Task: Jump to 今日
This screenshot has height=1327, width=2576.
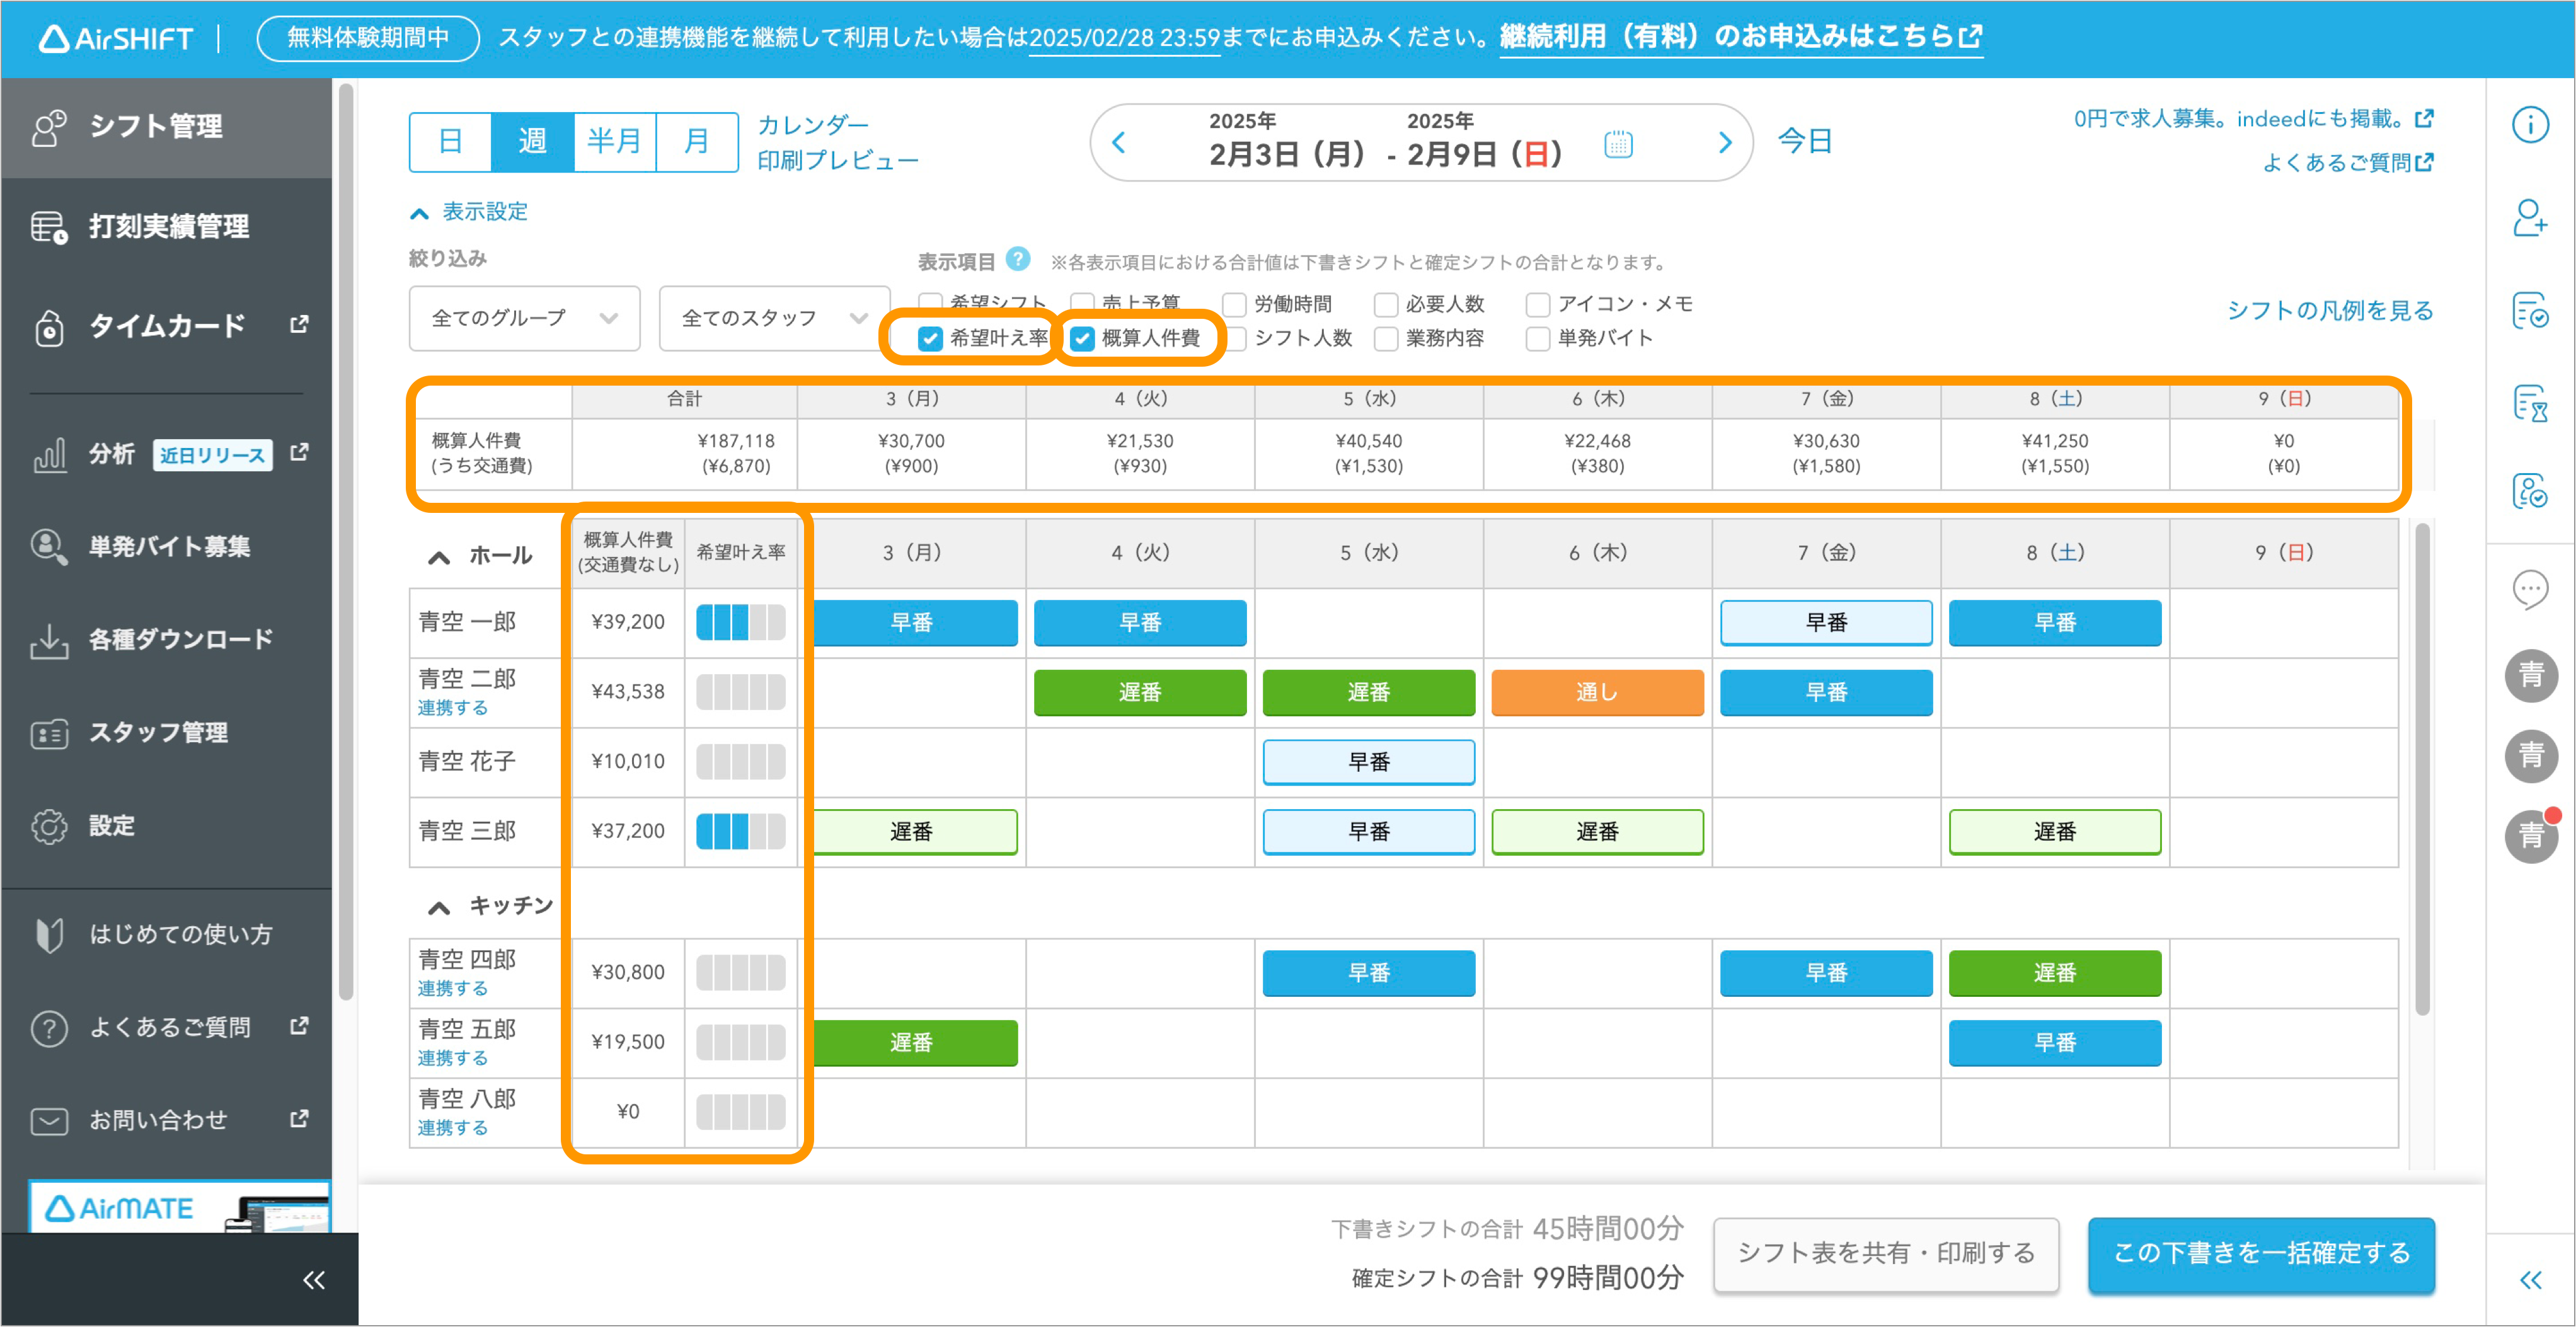Action: pos(1805,141)
